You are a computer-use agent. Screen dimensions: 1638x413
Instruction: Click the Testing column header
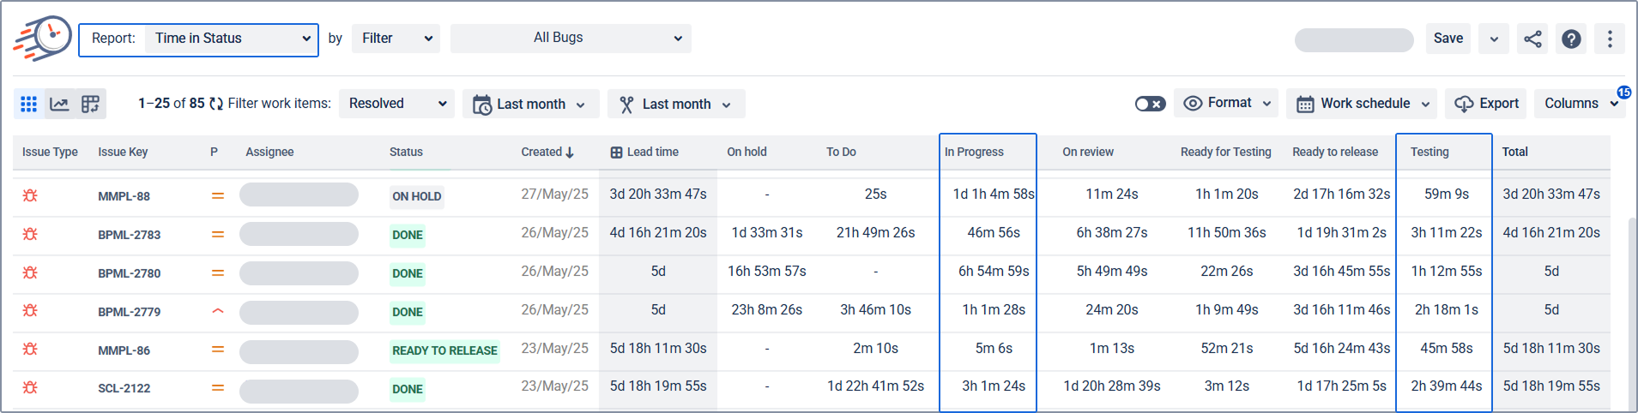coord(1429,152)
